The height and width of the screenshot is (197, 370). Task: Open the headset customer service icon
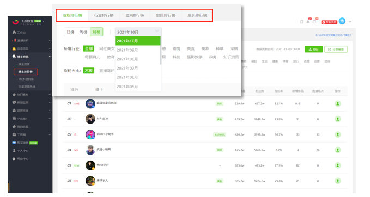(314, 22)
